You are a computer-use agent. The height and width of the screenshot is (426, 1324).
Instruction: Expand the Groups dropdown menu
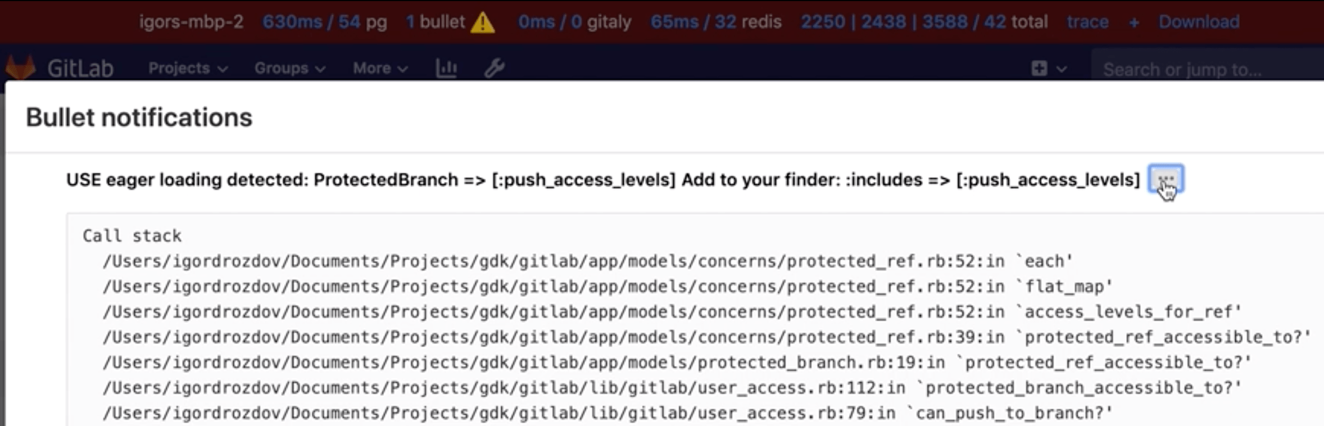[289, 69]
